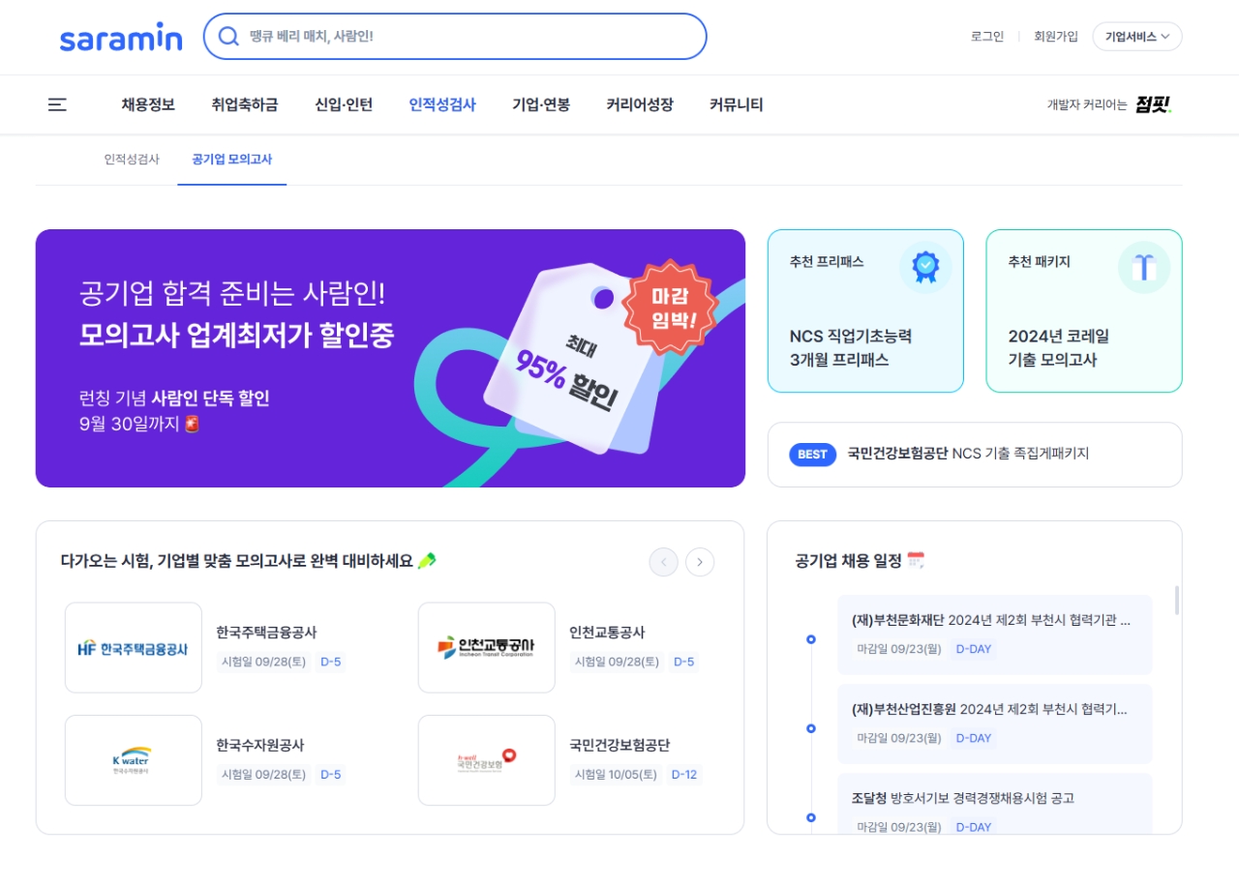This screenshot has width=1239, height=885.
Task: Open the 한국주택금융공사 logo thumbnail
Action: [134, 647]
